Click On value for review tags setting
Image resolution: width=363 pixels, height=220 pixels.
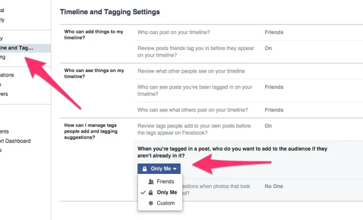pos(268,126)
